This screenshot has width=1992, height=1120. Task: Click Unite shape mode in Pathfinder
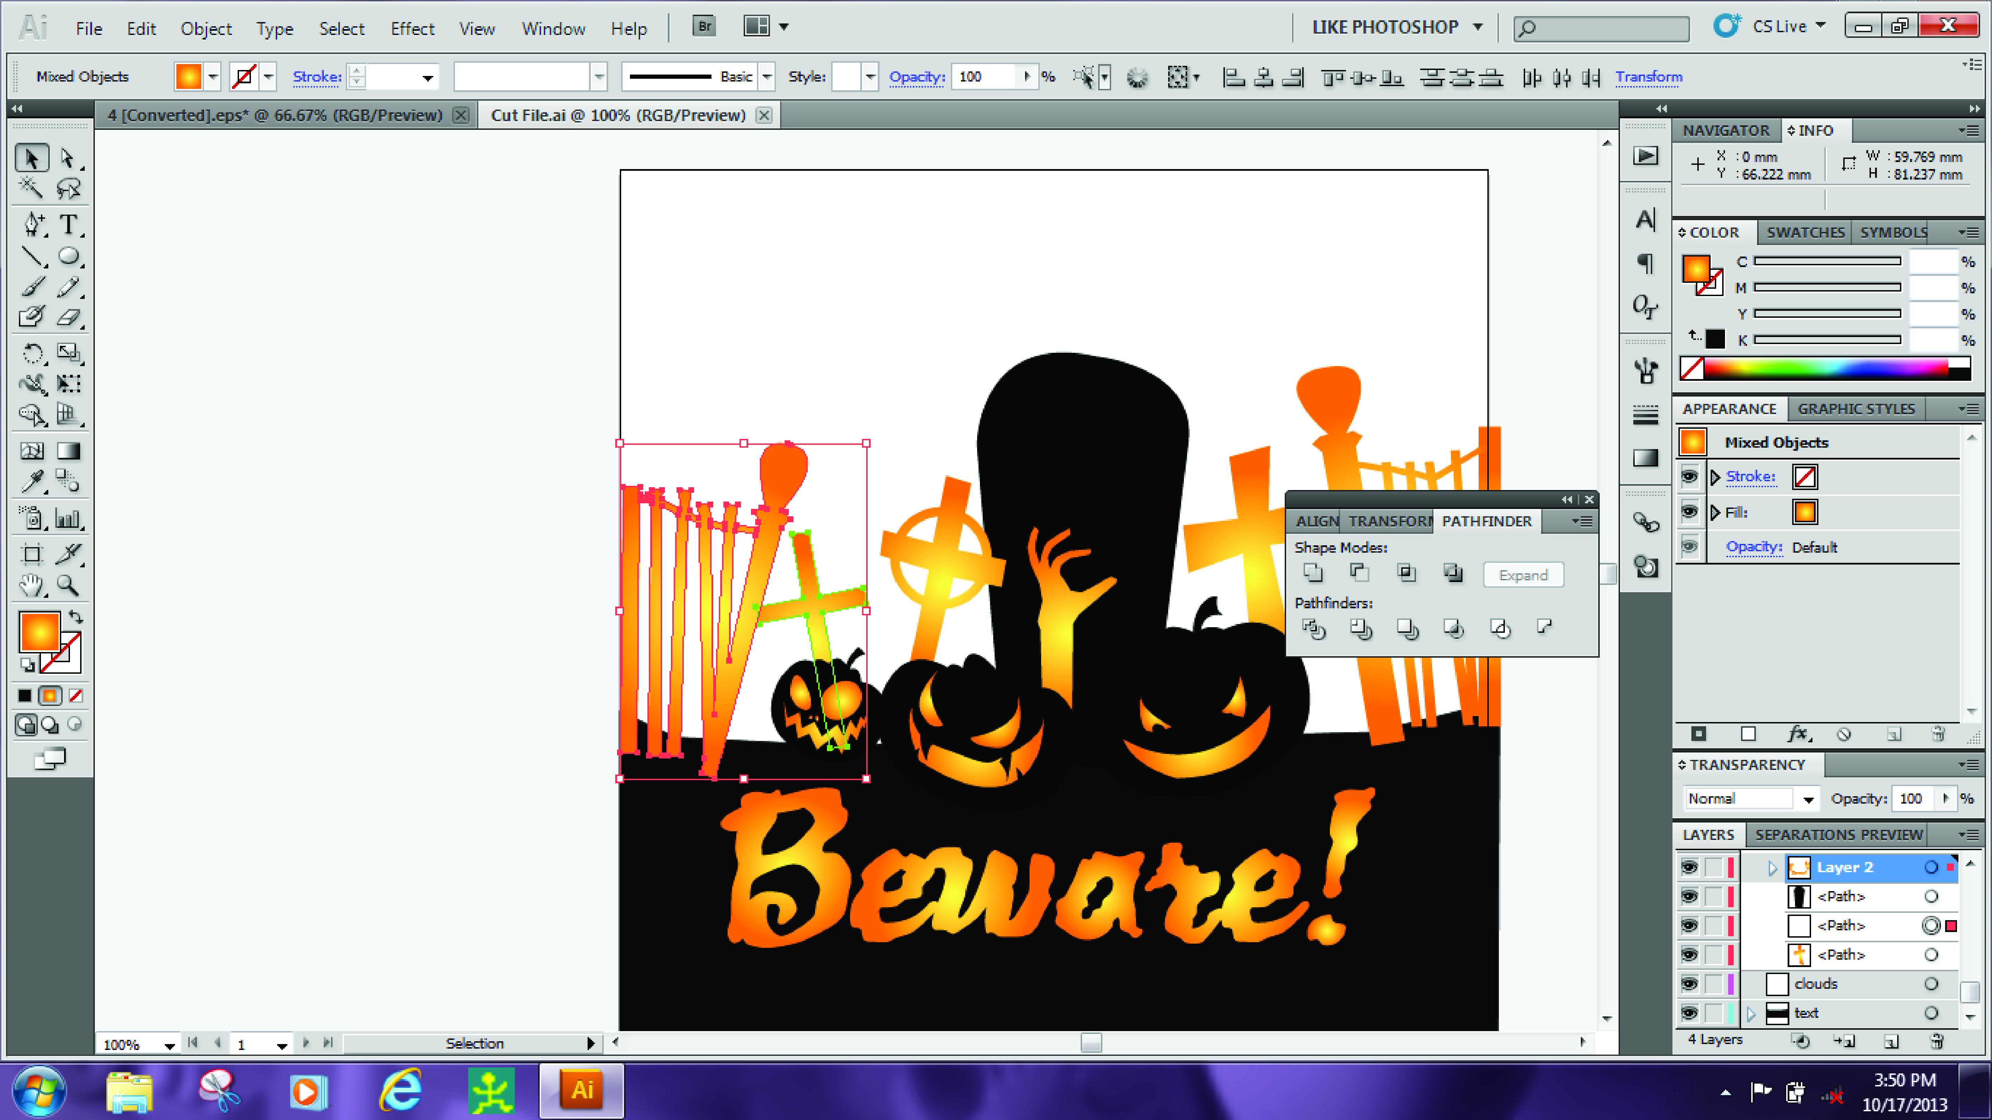click(1313, 573)
